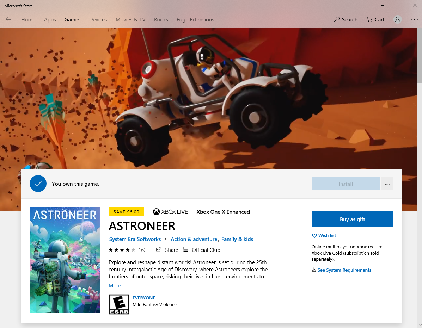
Task: Open the user account profile icon
Action: pyautogui.click(x=398, y=19)
